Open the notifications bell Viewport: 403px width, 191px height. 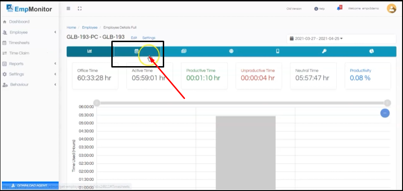click(339, 8)
